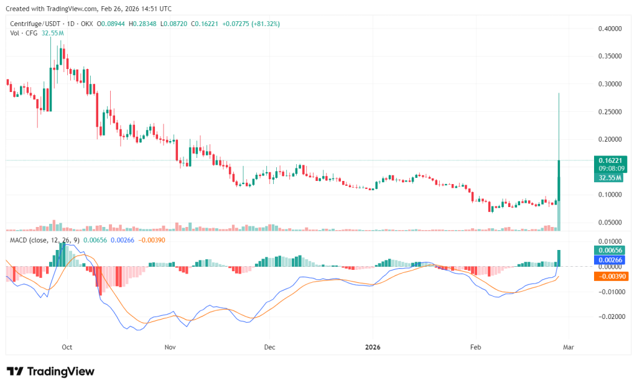Select the low value 0.08720

pyautogui.click(x=176, y=24)
